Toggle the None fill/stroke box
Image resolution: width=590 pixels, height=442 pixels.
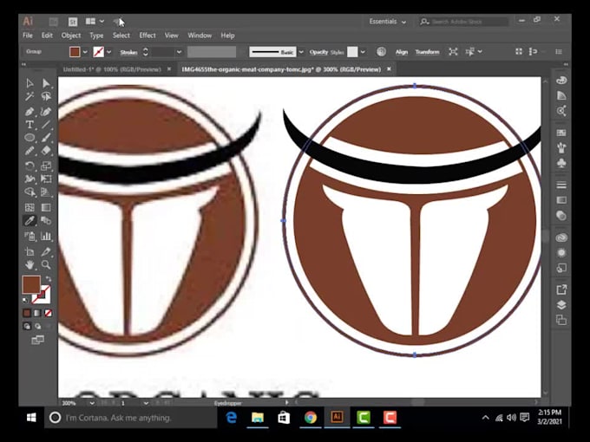click(x=48, y=313)
